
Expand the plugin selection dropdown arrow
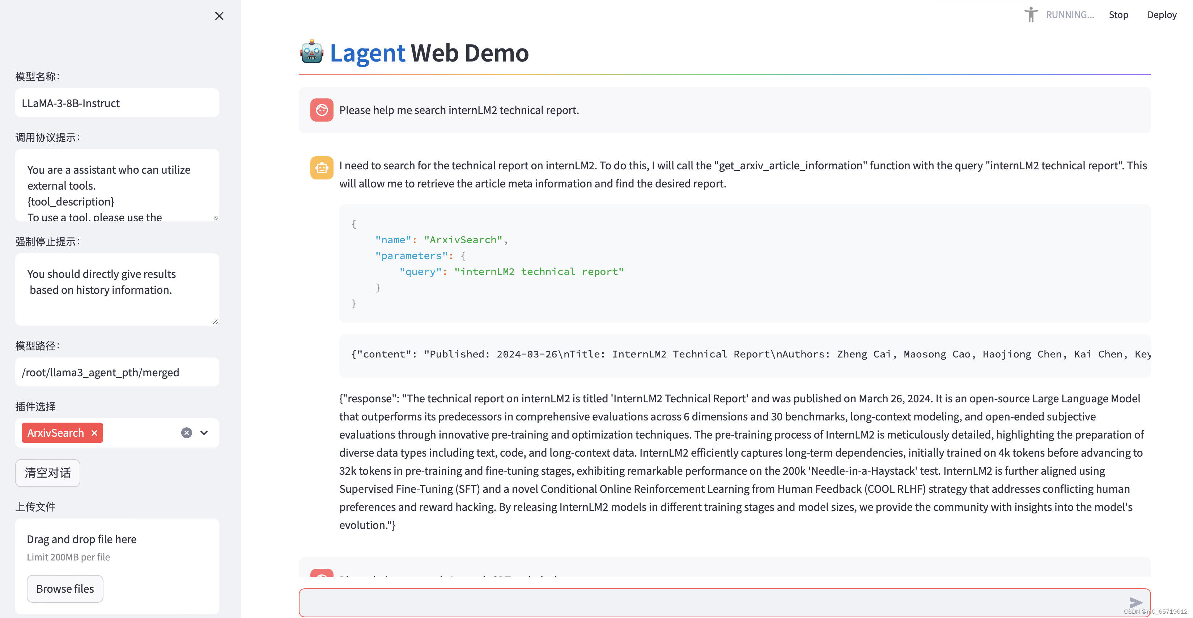pyautogui.click(x=204, y=433)
